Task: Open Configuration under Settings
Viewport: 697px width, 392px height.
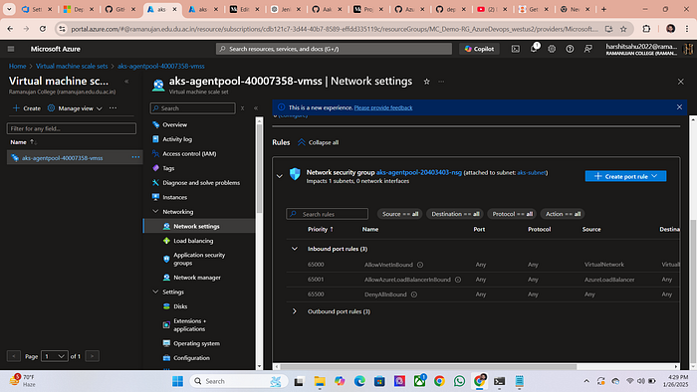Action: (x=191, y=358)
